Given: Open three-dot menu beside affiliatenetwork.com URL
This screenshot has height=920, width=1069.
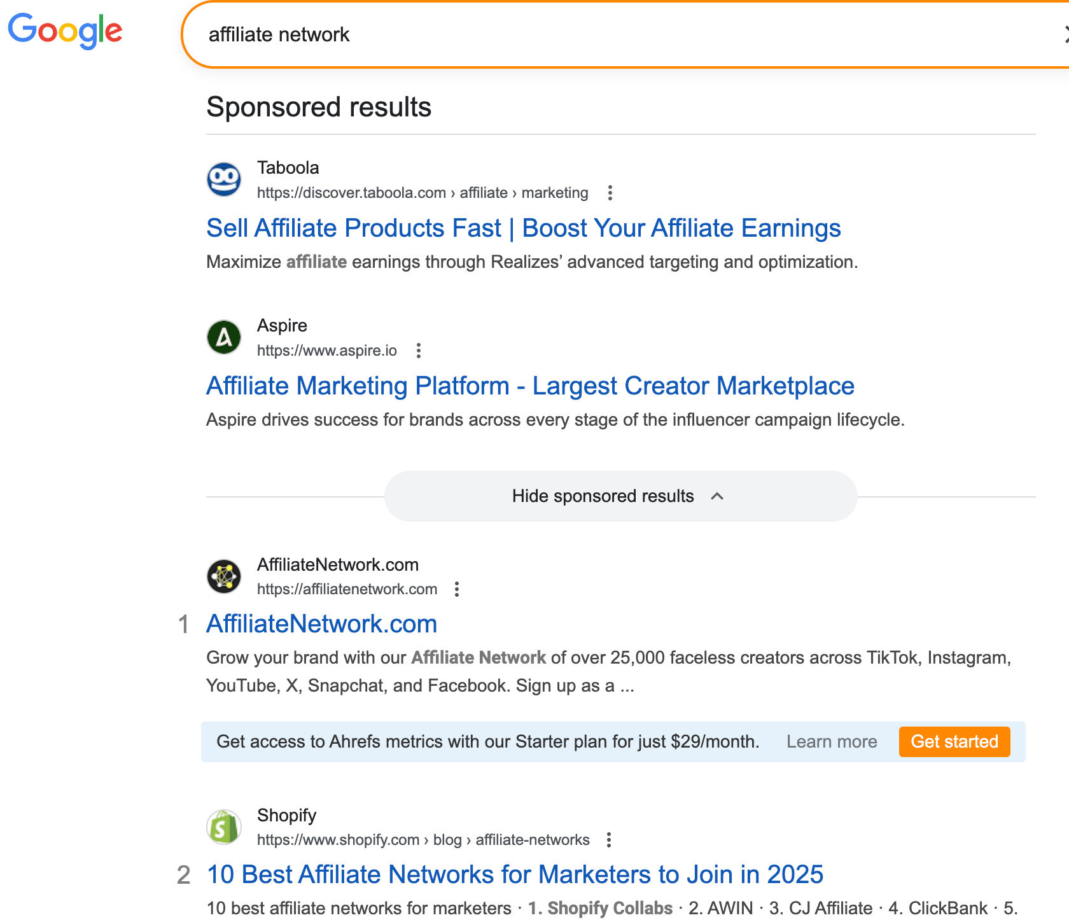Looking at the screenshot, I should click(x=457, y=589).
